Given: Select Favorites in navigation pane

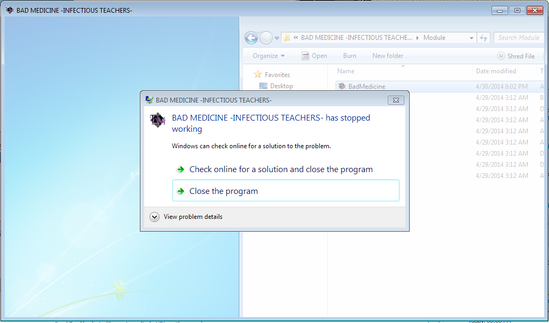Looking at the screenshot, I should (x=277, y=74).
